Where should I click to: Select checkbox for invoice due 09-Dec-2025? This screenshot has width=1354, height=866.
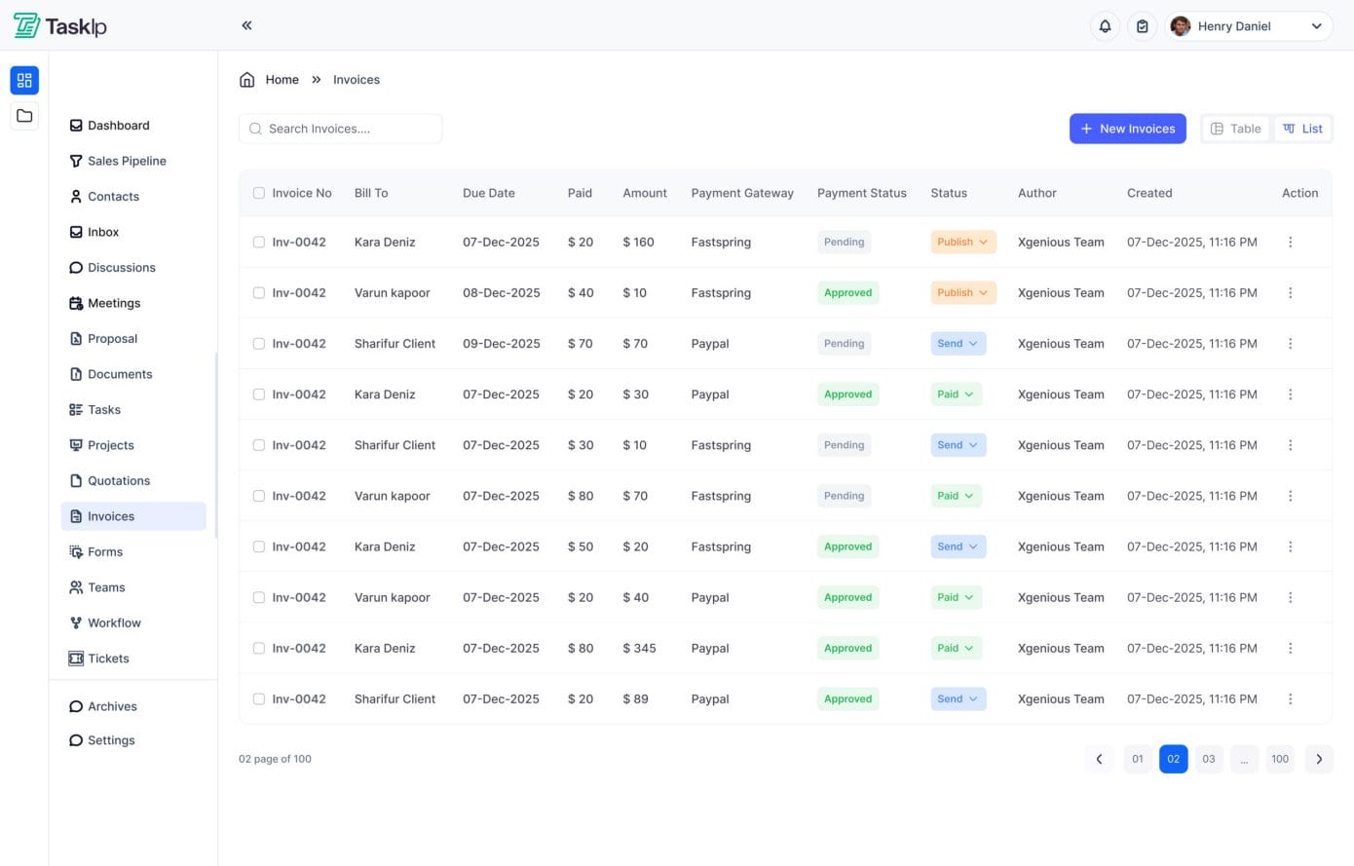click(259, 344)
